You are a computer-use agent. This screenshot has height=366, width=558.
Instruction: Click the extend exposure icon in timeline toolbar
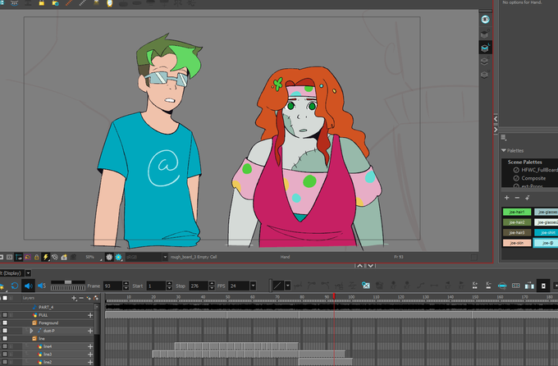[x=529, y=286]
